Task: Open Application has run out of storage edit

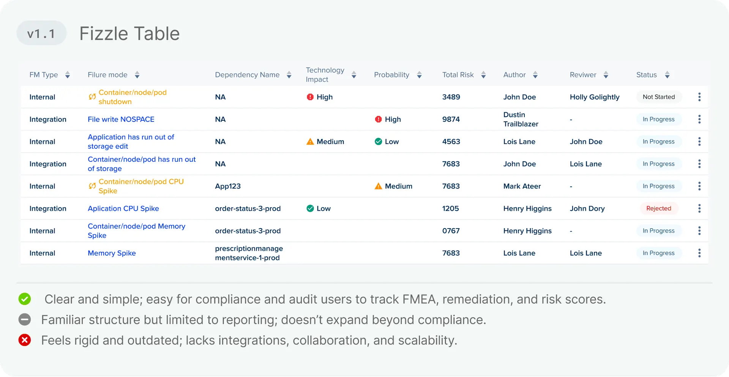Action: tap(131, 142)
